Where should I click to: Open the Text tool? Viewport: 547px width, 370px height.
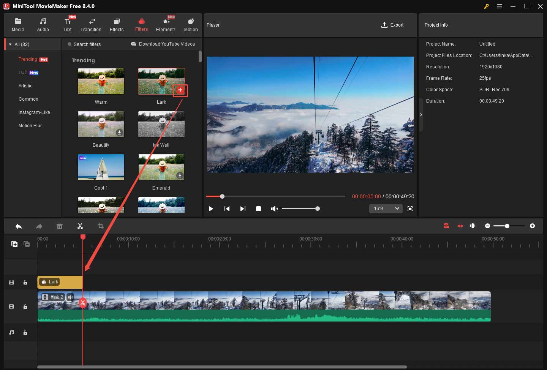[x=68, y=24]
